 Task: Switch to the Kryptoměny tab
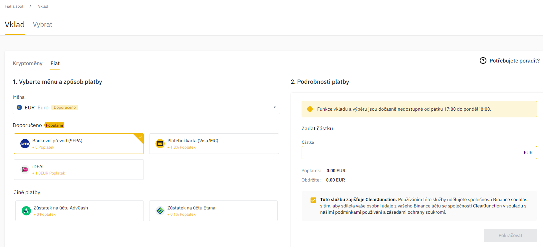pos(28,63)
